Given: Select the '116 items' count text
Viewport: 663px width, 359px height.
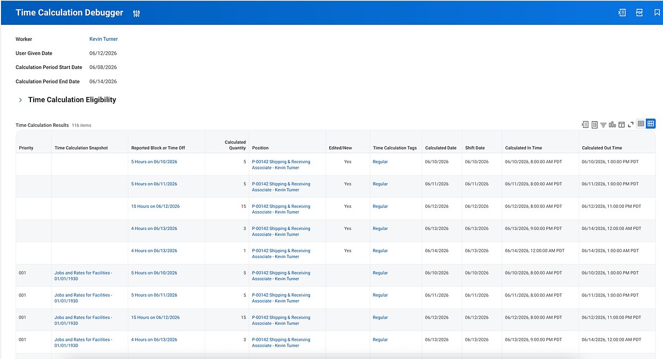Looking at the screenshot, I should coord(81,125).
